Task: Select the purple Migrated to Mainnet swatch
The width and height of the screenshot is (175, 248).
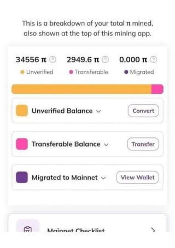Action: pos(22,177)
